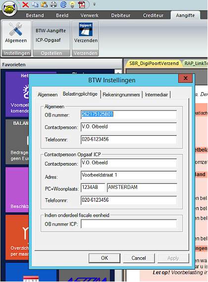Screen dimensions: 208x282
Task: Open the Digipoort Verzenden ribbon icon
Action: pos(86,29)
